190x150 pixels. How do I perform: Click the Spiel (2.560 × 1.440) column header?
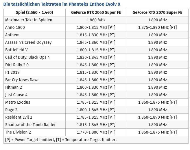pos(34,12)
